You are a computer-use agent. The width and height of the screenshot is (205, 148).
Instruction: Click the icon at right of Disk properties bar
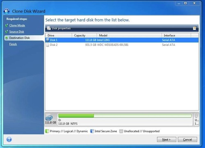(x=194, y=28)
